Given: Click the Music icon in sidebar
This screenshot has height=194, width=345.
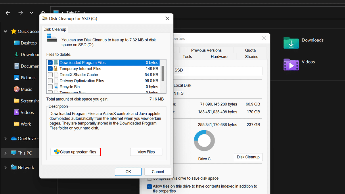Looking at the screenshot, I should [17, 89].
